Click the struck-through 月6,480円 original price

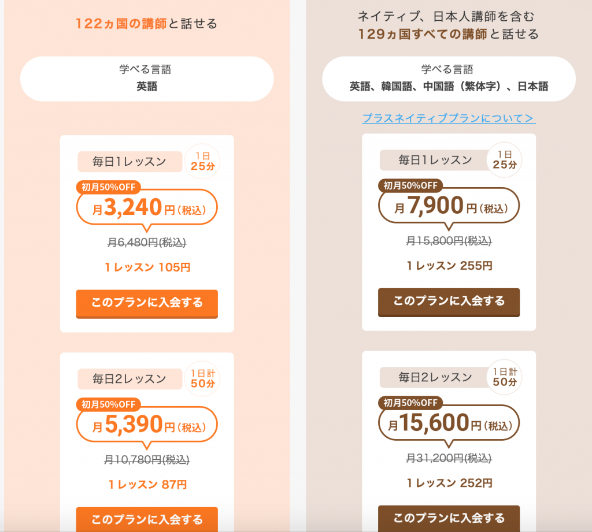tap(147, 243)
